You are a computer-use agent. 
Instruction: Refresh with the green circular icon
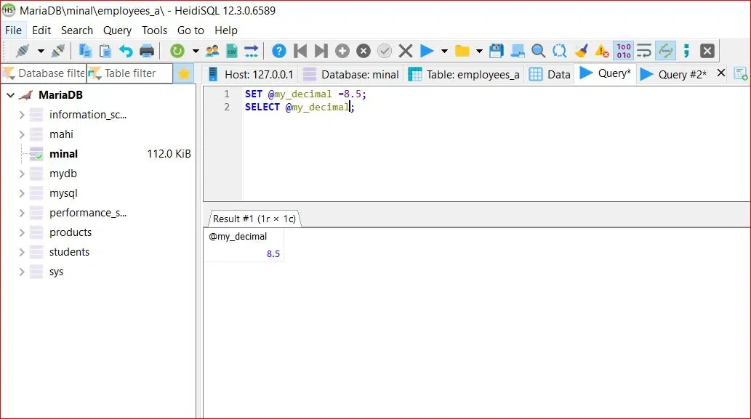coord(177,51)
